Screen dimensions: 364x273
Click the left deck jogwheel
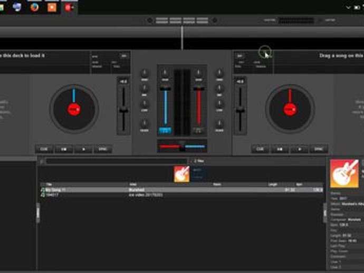[x=74, y=109]
